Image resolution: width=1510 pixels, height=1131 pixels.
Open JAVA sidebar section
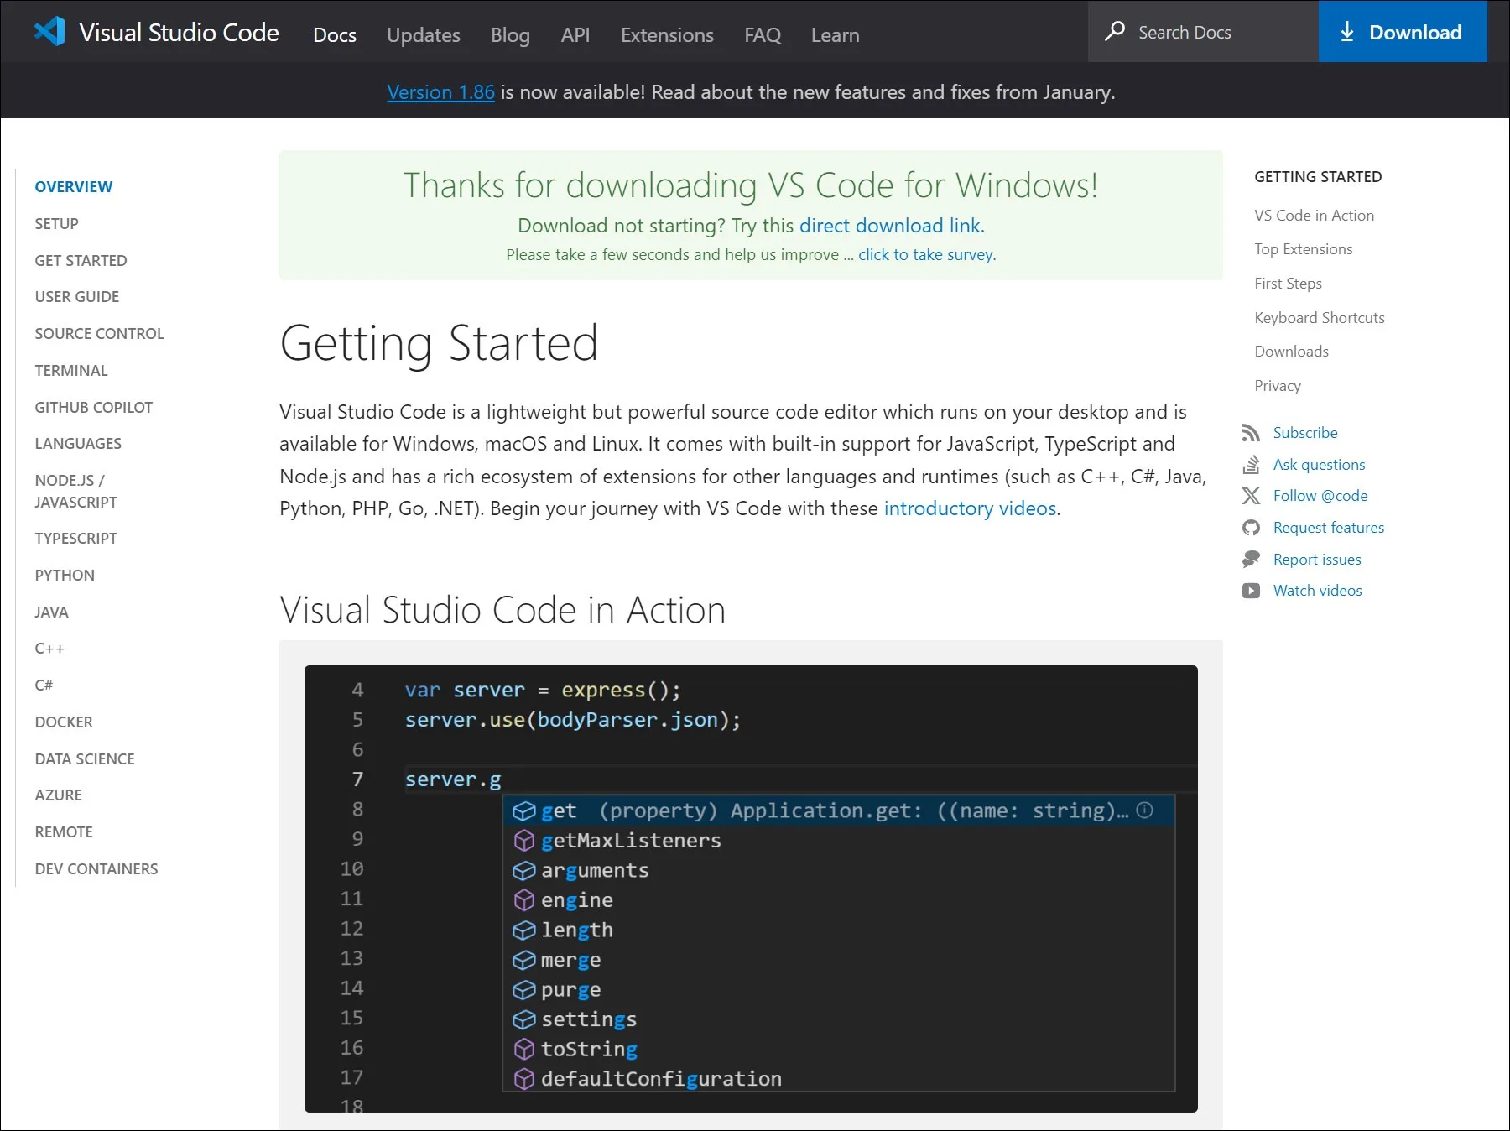[x=51, y=612]
